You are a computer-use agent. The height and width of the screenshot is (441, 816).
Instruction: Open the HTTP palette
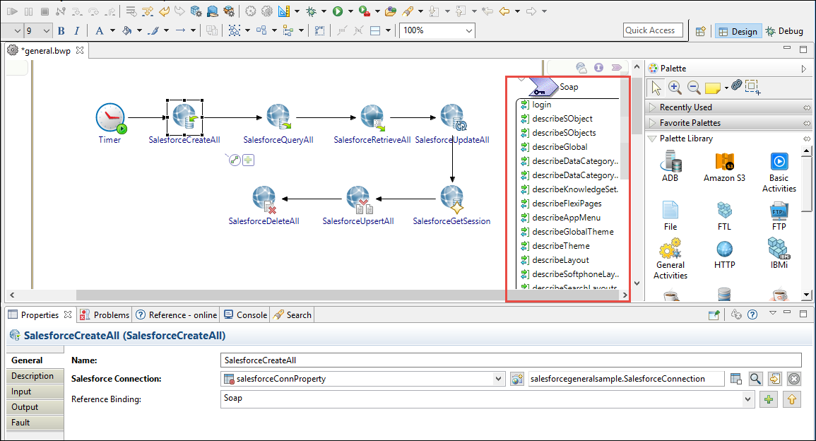click(724, 254)
